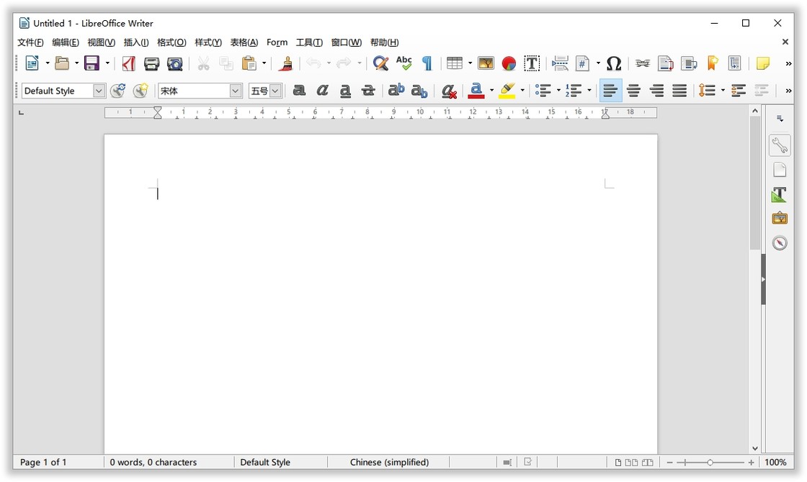The image size is (807, 482).
Task: Export directly as PDF
Action: pyautogui.click(x=129, y=63)
